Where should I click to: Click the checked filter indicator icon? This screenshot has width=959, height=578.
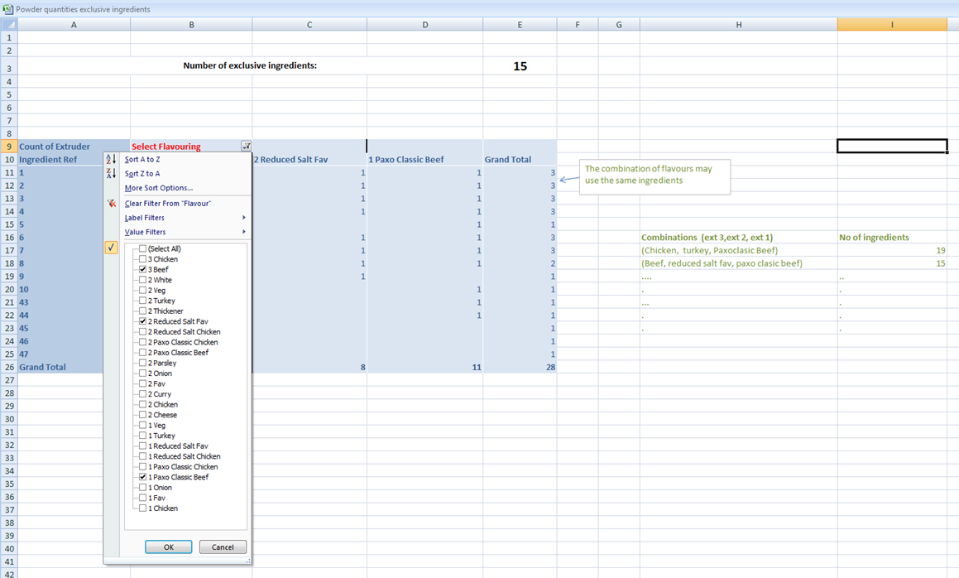pos(112,248)
